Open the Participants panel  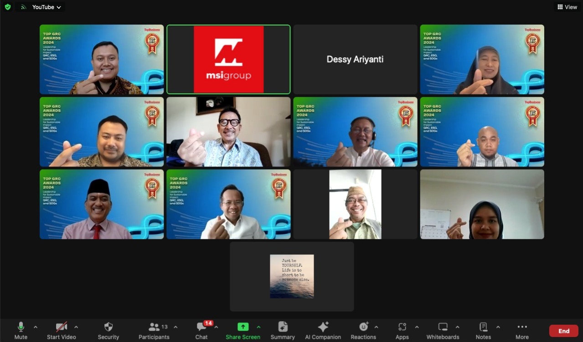[154, 331]
